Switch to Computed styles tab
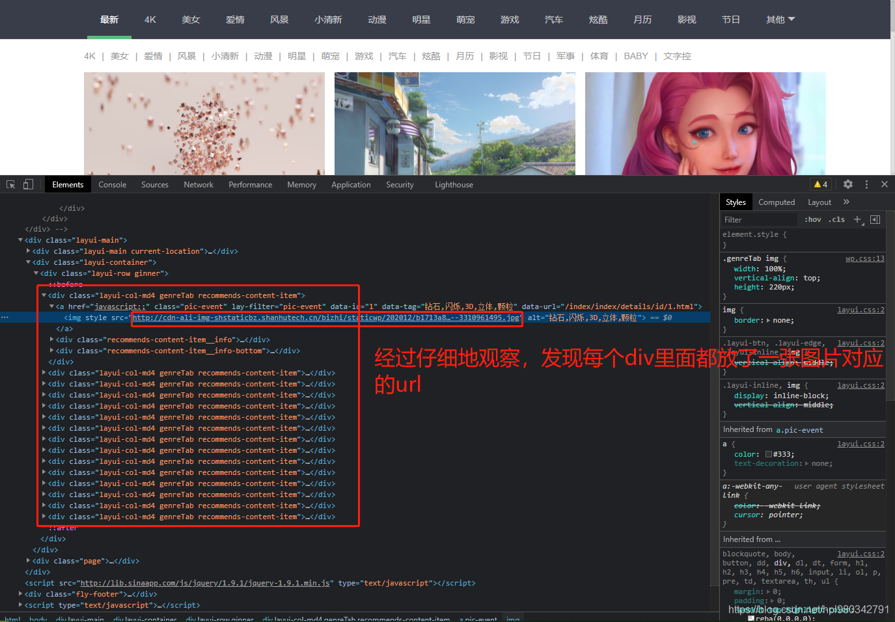 pyautogui.click(x=777, y=202)
